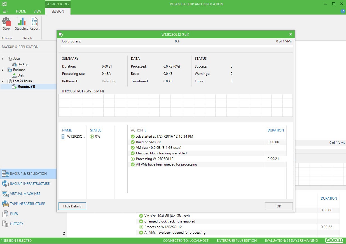Select 'VM size: 40.0 GB' row in background window

[238, 216]
